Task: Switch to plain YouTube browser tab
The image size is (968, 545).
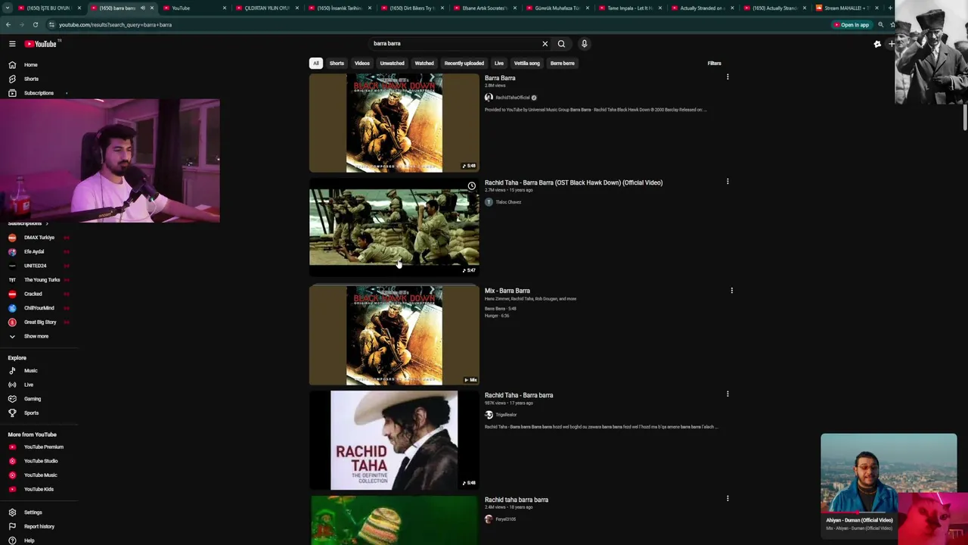Action: click(195, 8)
